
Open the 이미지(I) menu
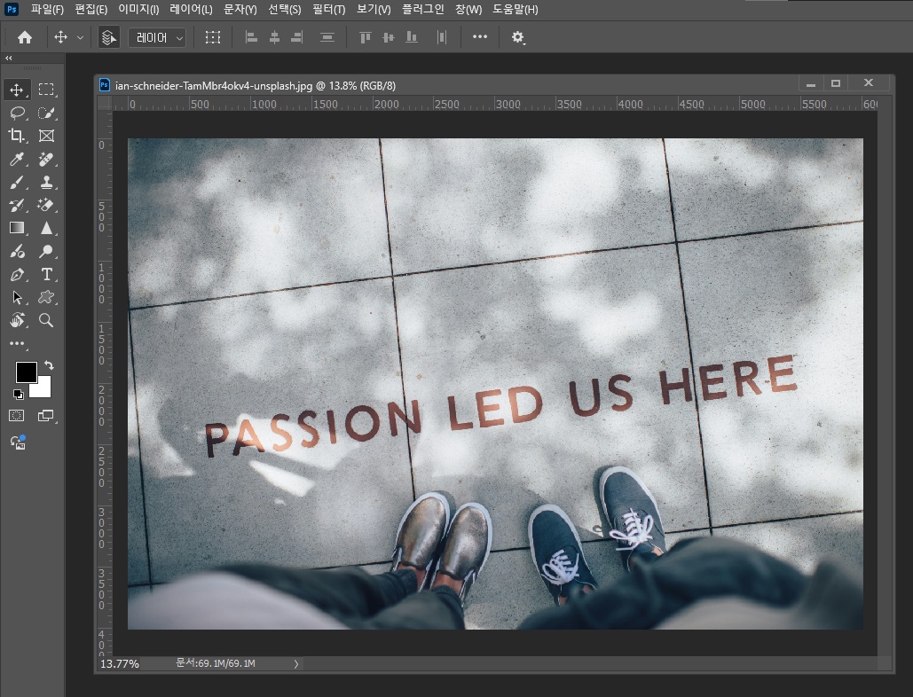138,9
